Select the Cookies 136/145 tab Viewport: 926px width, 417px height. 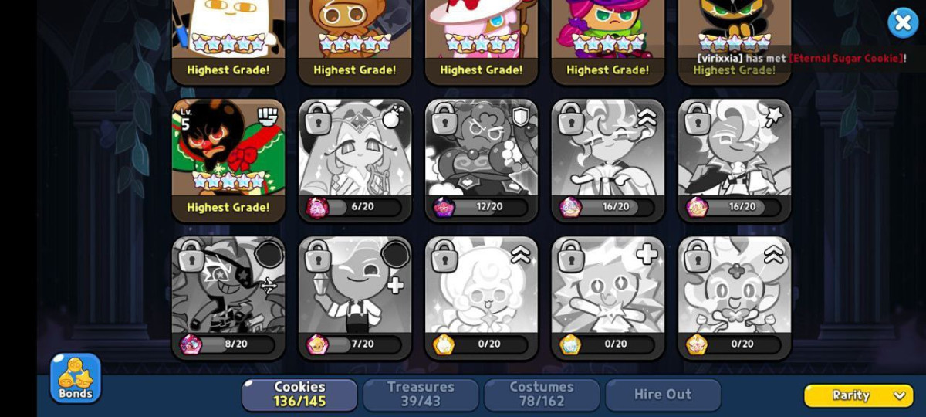coord(299,394)
